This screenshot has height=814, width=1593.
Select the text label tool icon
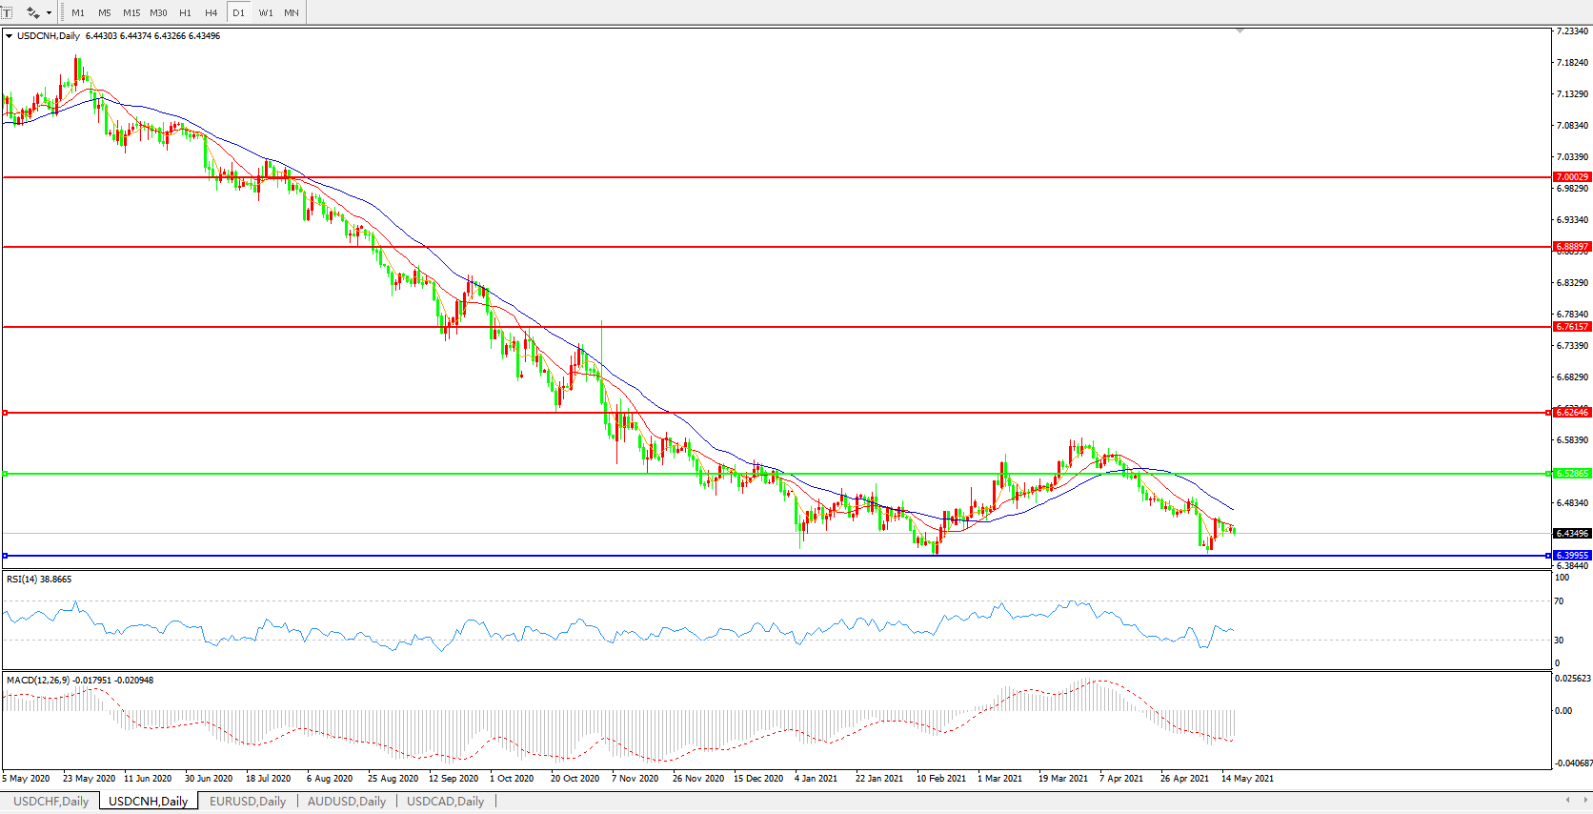point(7,12)
